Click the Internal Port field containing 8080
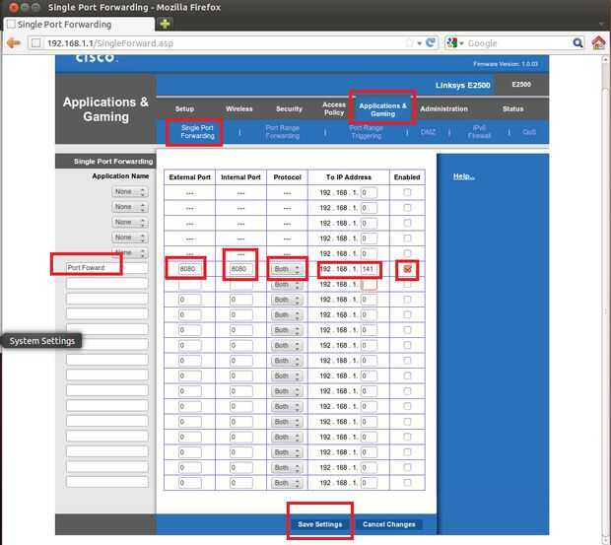The height and width of the screenshot is (545, 611). point(240,269)
